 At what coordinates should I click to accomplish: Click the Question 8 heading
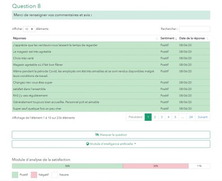click(26, 6)
